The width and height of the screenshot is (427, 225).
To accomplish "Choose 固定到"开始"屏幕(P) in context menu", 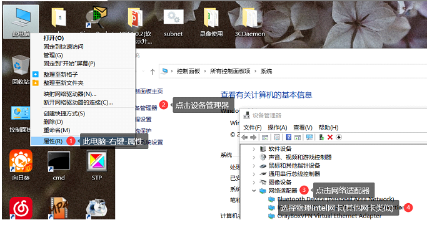I will pyautogui.click(x=83, y=64).
